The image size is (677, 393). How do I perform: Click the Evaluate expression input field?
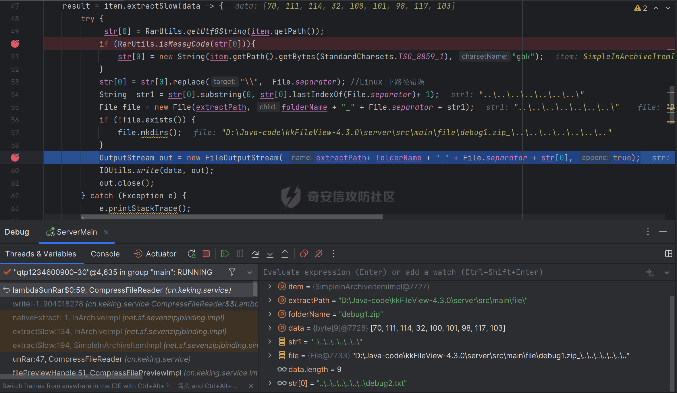pos(451,272)
